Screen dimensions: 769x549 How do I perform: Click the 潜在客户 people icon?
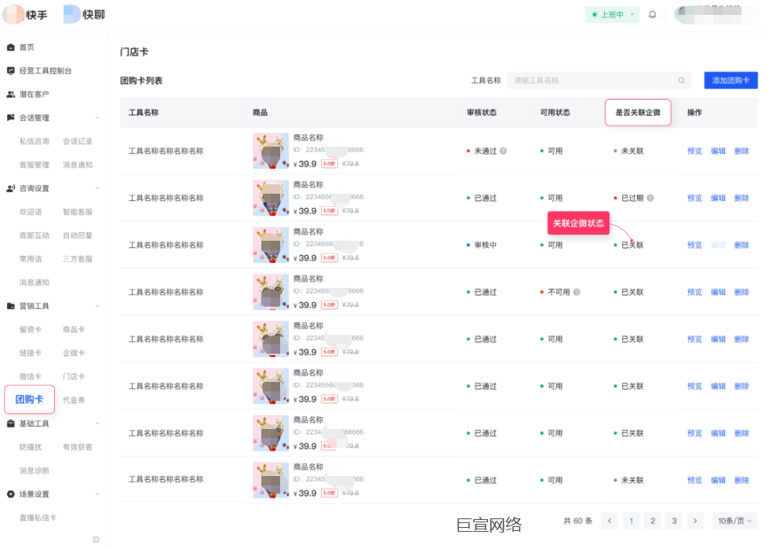point(11,94)
